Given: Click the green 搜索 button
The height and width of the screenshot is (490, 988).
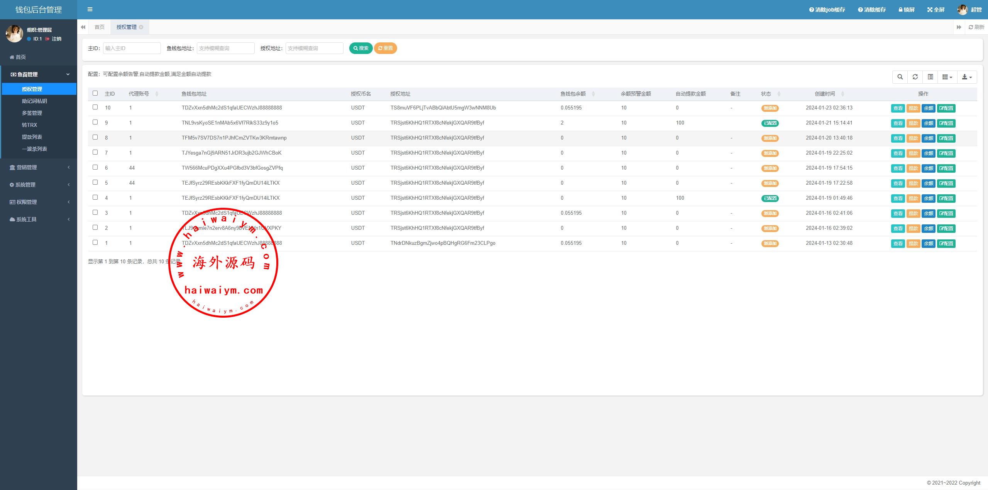Looking at the screenshot, I should point(360,48).
